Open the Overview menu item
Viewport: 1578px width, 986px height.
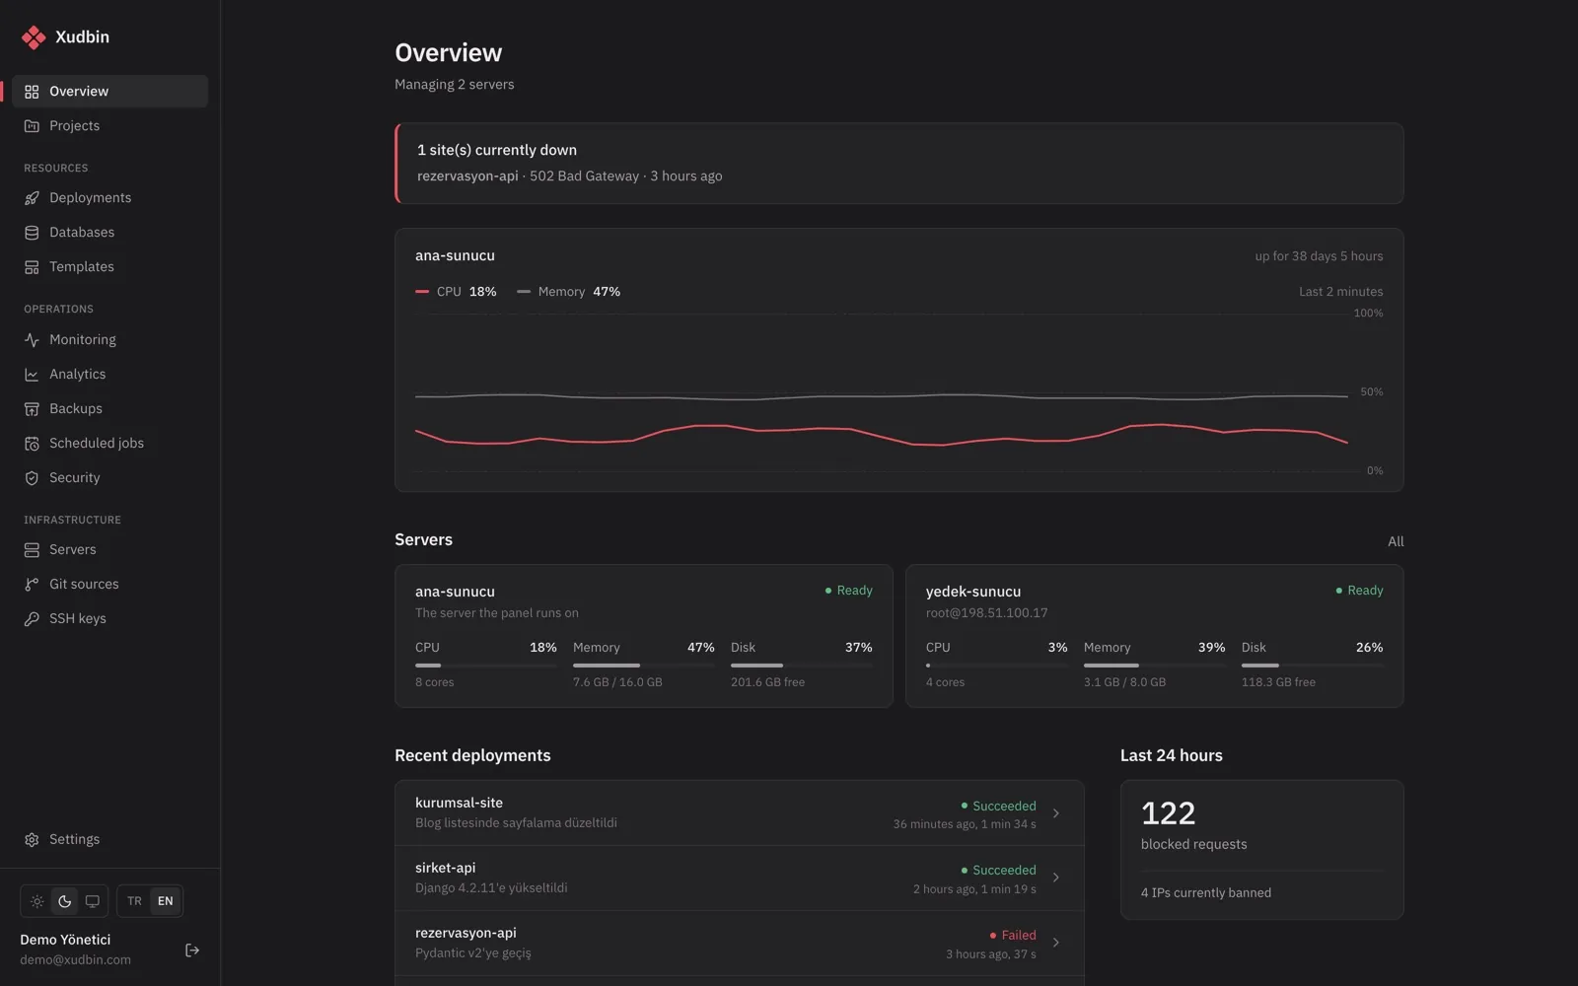(110, 92)
